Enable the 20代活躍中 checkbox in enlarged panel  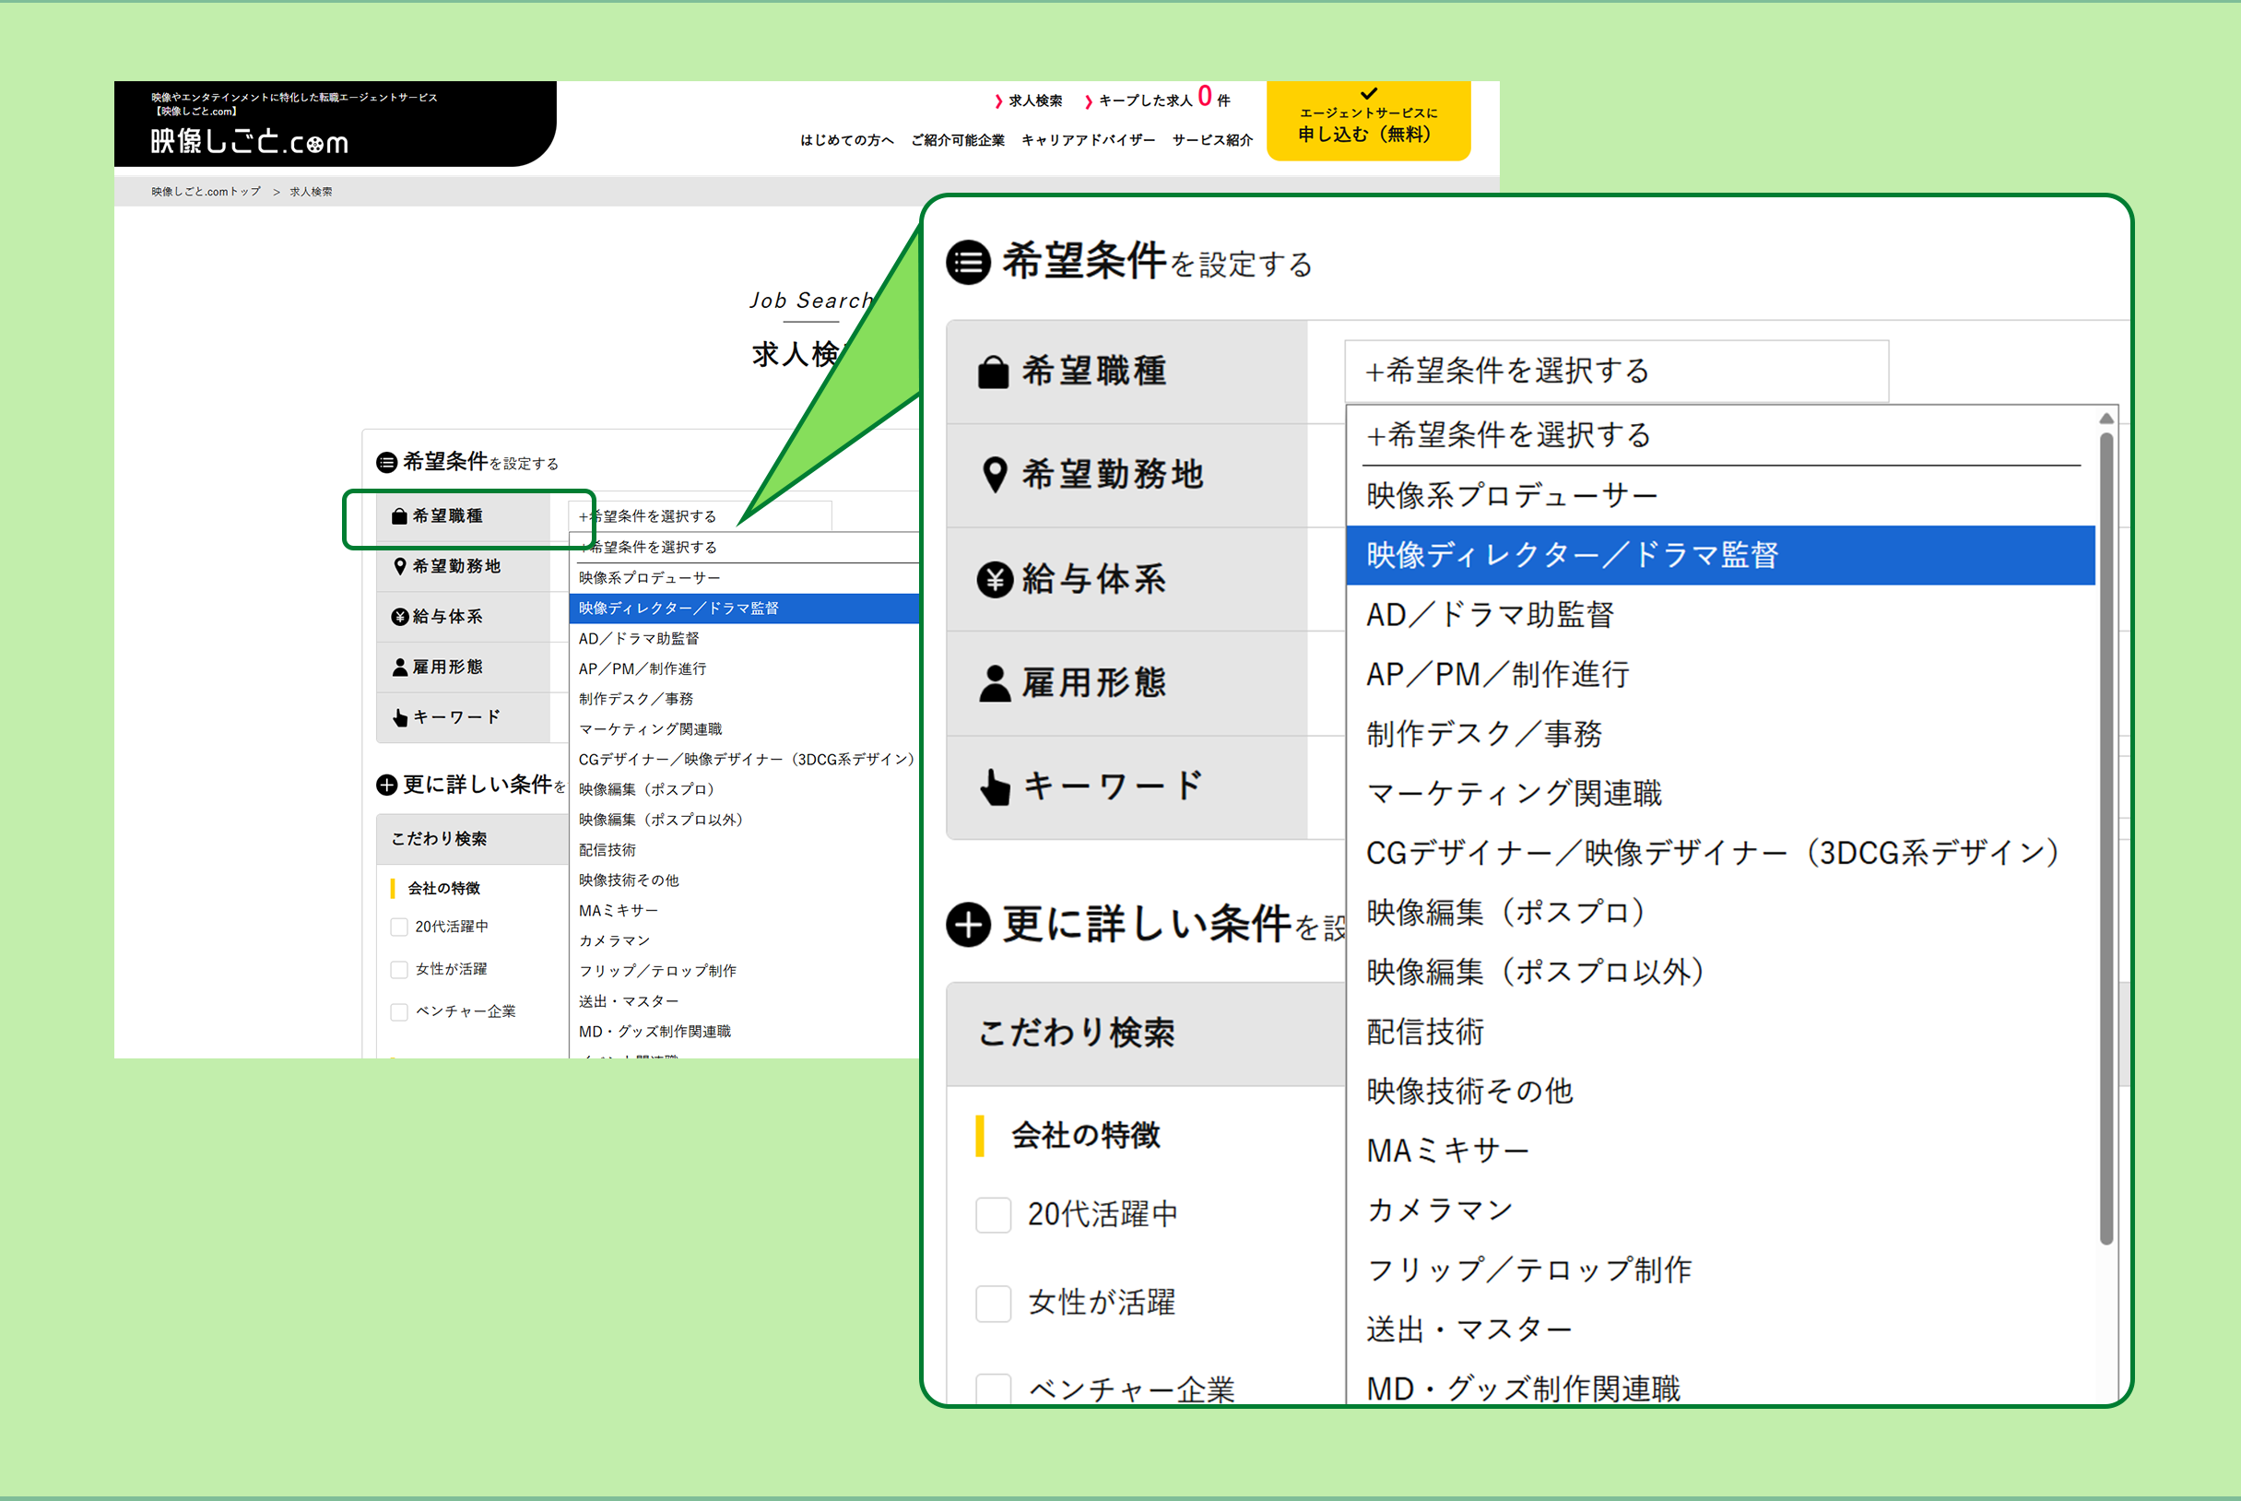[x=992, y=1215]
